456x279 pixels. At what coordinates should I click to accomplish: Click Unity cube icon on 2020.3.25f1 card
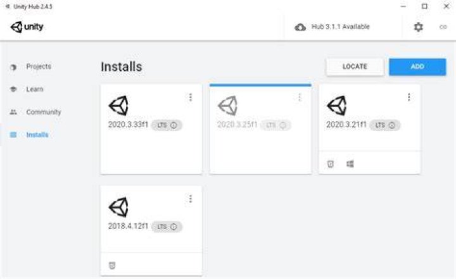pyautogui.click(x=228, y=106)
